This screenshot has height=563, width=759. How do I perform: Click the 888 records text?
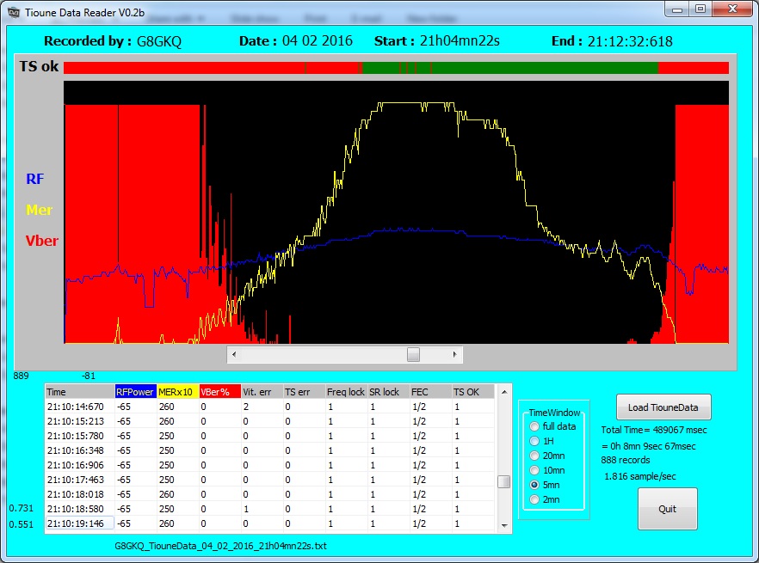coord(626,460)
